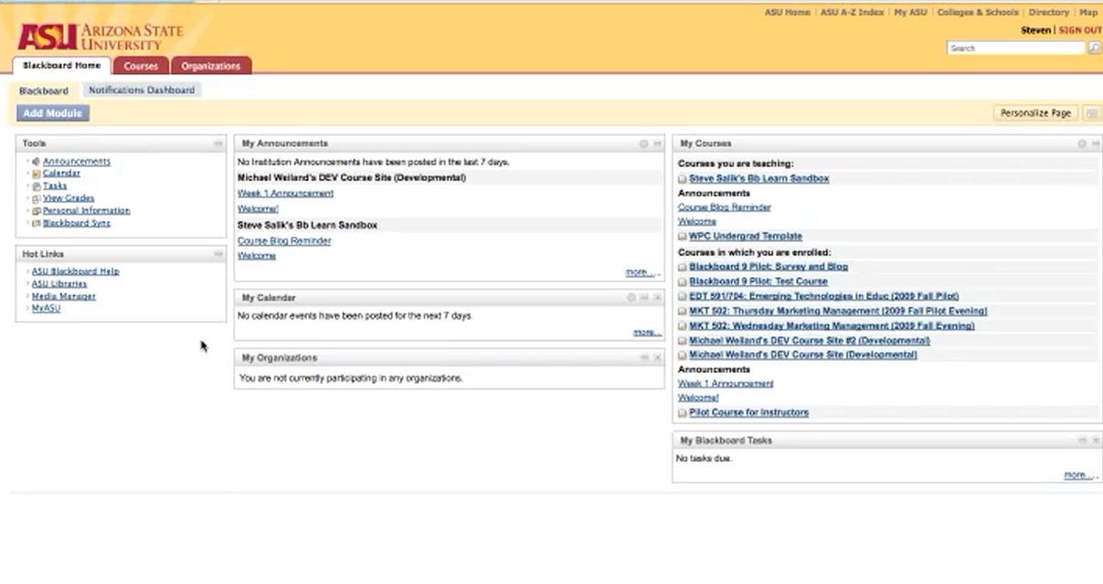Collapse the Tools module
The image size is (1103, 584).
pyautogui.click(x=218, y=143)
